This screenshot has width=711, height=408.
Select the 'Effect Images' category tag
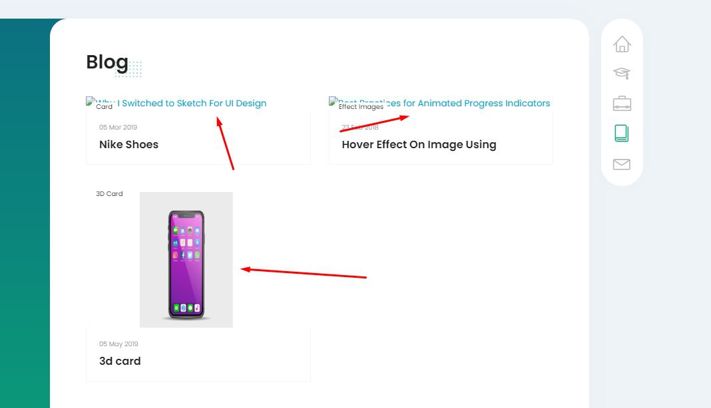(361, 107)
